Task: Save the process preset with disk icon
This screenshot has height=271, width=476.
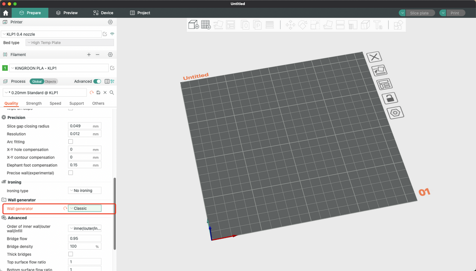Action: pyautogui.click(x=99, y=93)
